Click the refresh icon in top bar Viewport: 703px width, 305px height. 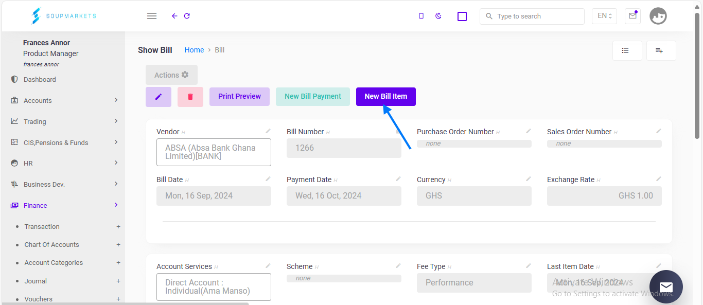point(187,16)
